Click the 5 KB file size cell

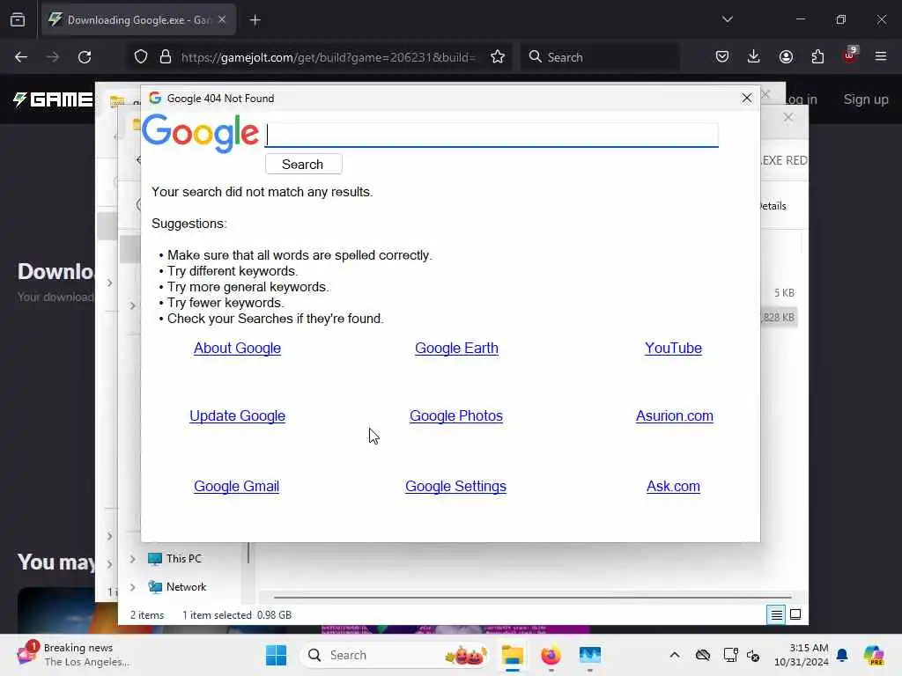[784, 293]
